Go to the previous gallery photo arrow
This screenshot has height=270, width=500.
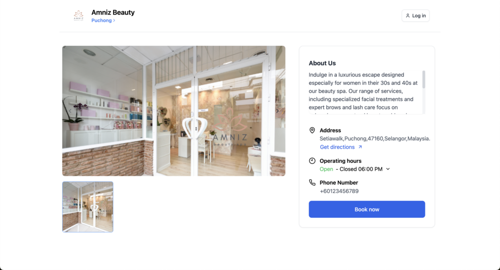(x=70, y=111)
